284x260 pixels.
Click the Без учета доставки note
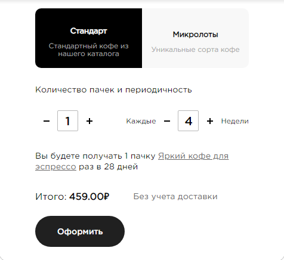(175, 197)
